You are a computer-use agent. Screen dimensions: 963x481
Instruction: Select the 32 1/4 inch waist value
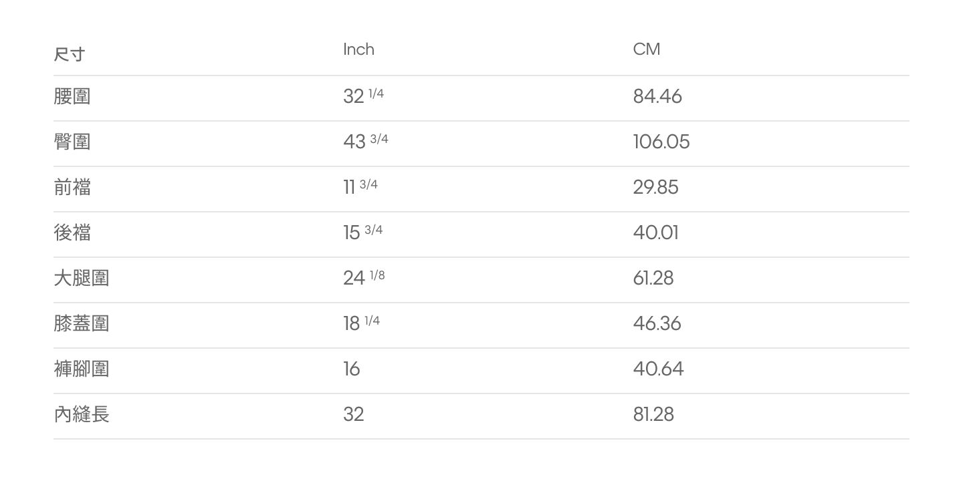coord(364,96)
